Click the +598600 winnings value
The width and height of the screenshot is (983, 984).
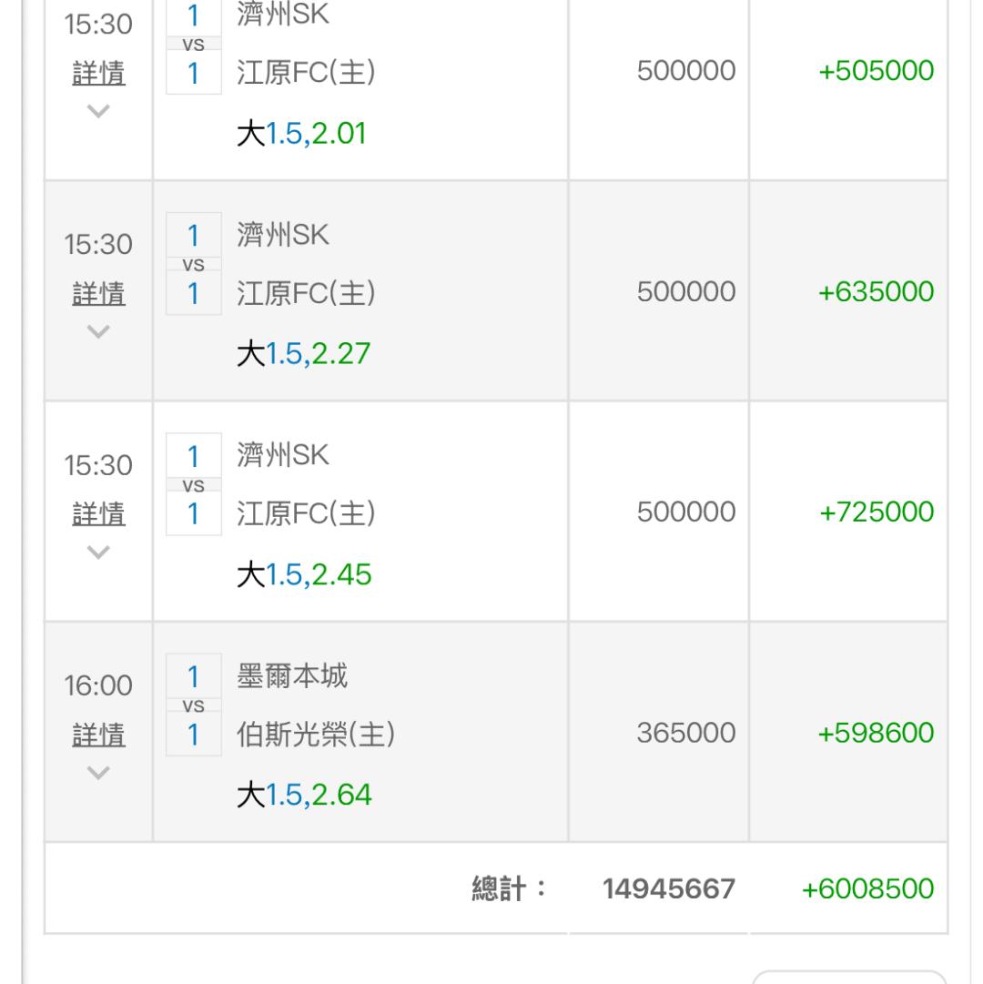tap(876, 734)
